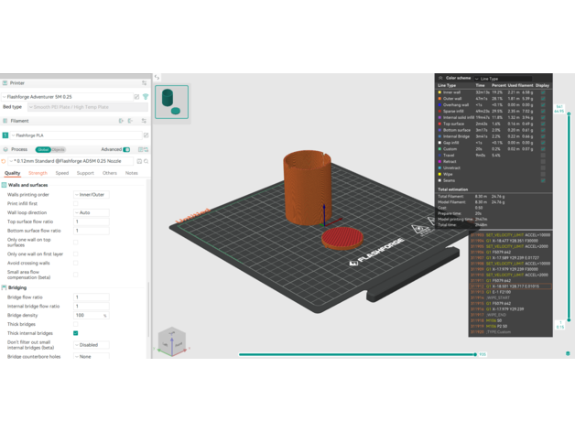Click the Bridge density input field

pyautogui.click(x=88, y=315)
